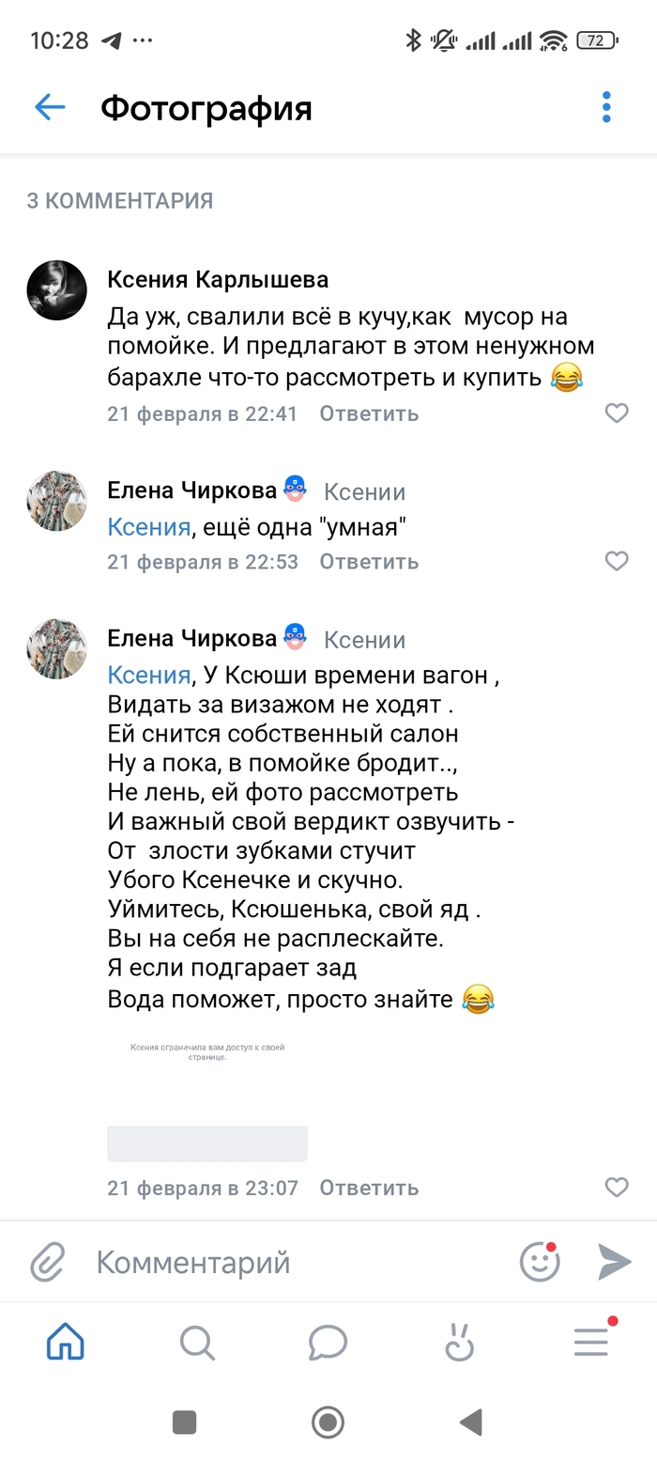Like Ксения Карлышева's comment with the heart
This screenshot has width=657, height=1462.
pos(617,413)
